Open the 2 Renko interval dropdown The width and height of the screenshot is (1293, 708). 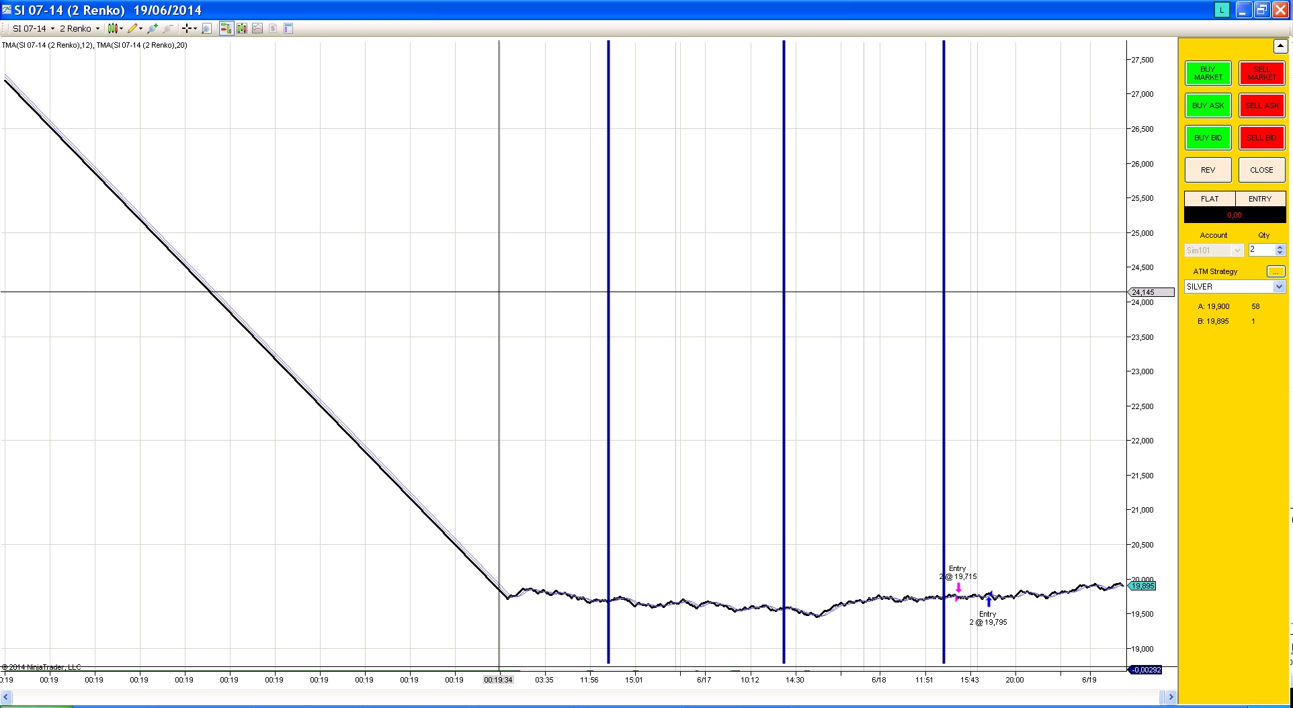tap(79, 28)
